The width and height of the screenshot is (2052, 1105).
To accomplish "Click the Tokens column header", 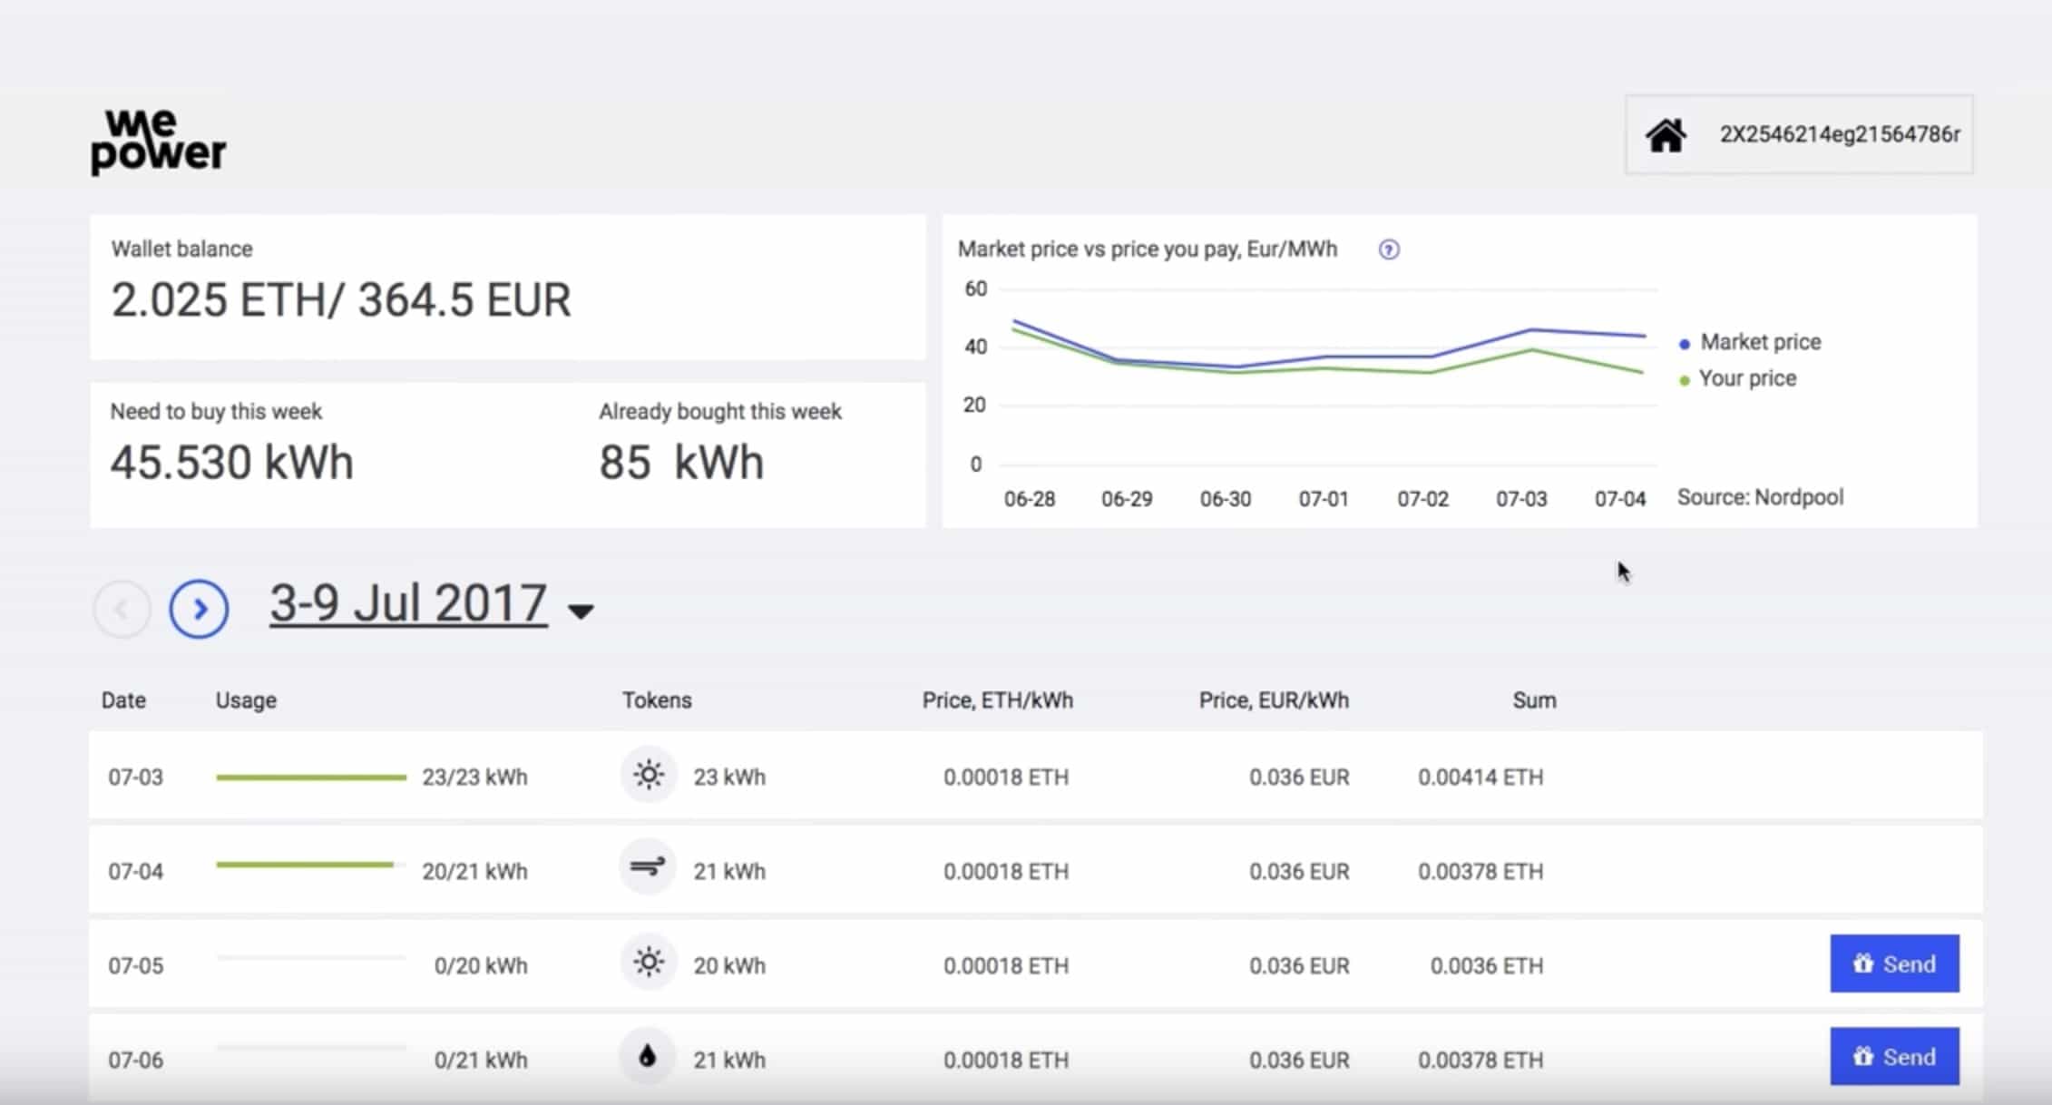I will point(657,700).
